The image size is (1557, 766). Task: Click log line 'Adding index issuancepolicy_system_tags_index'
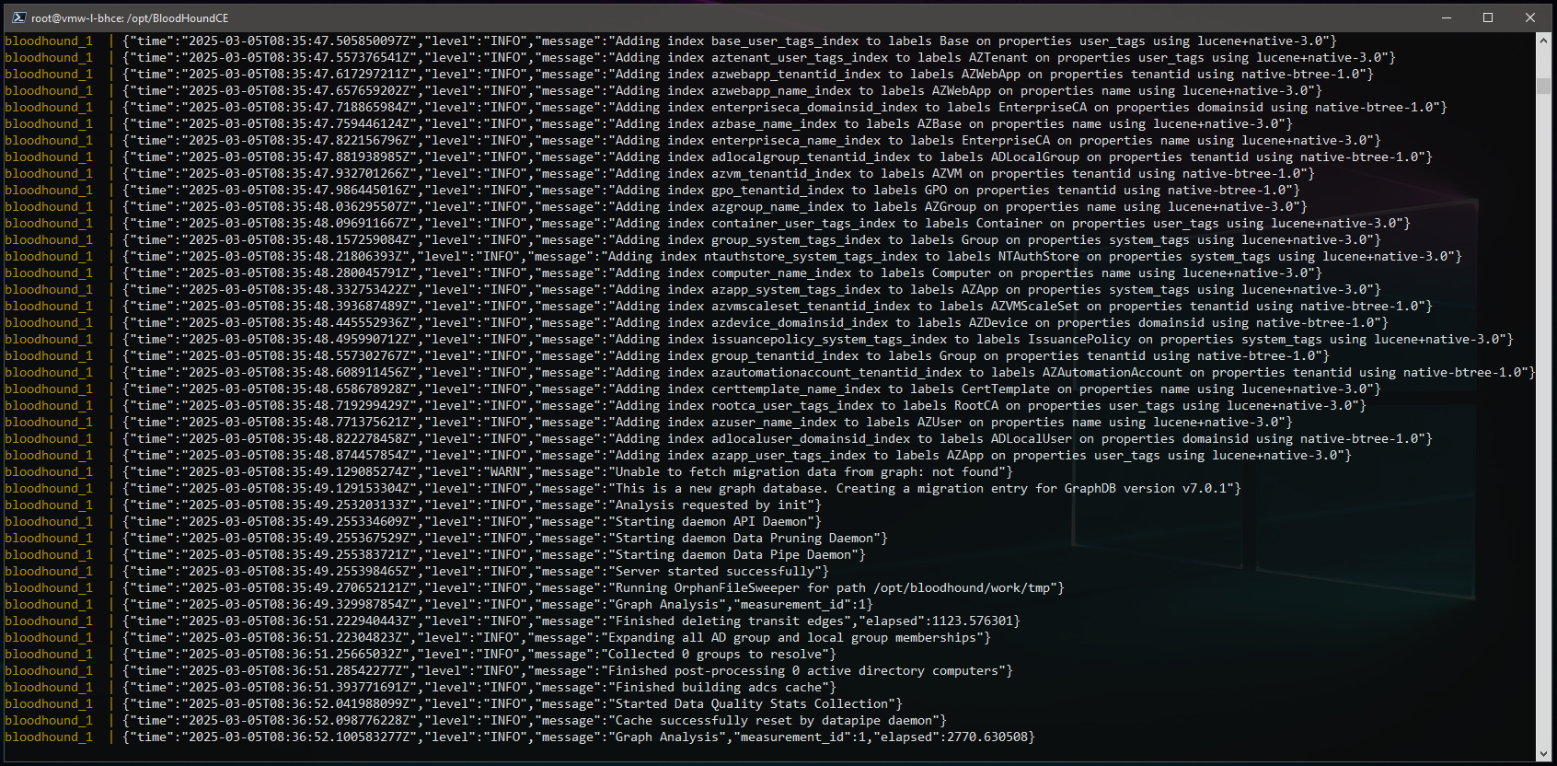tap(759, 340)
